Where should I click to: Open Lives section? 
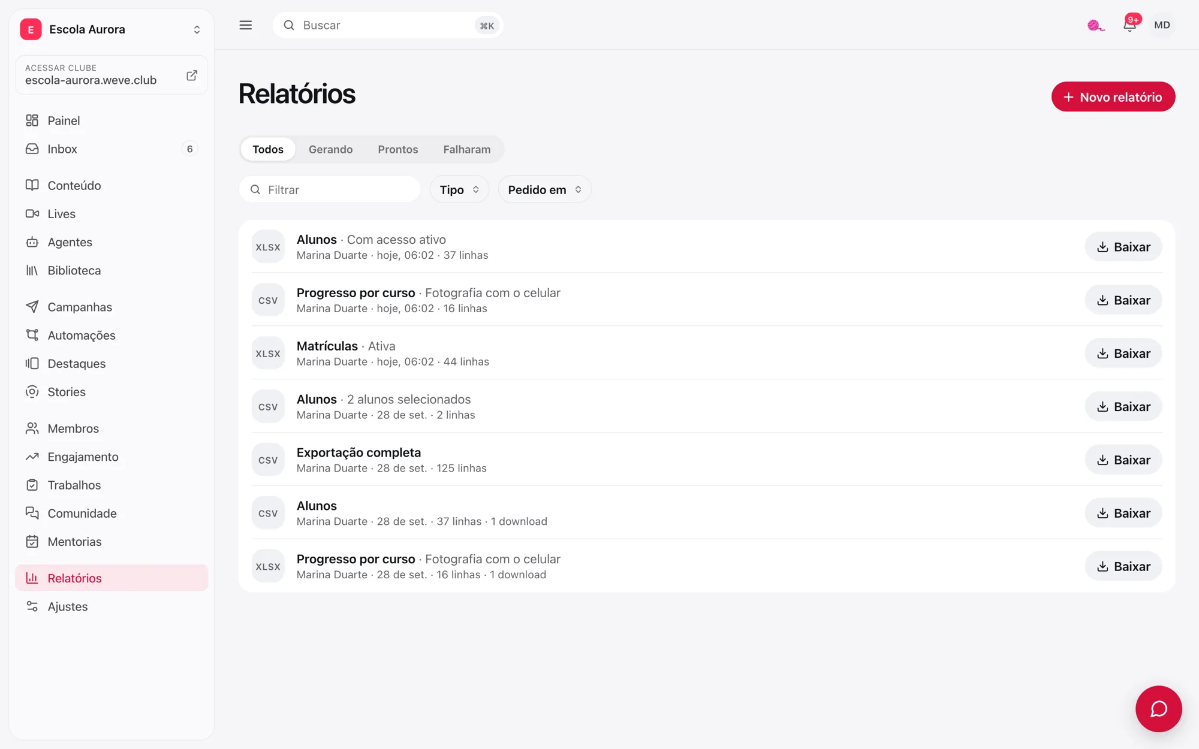(x=112, y=213)
